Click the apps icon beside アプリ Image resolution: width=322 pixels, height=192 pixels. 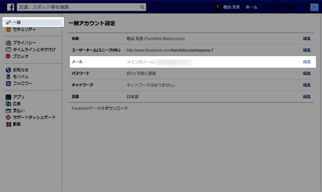(x=8, y=97)
